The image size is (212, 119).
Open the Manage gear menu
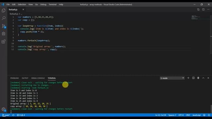pos(4,109)
